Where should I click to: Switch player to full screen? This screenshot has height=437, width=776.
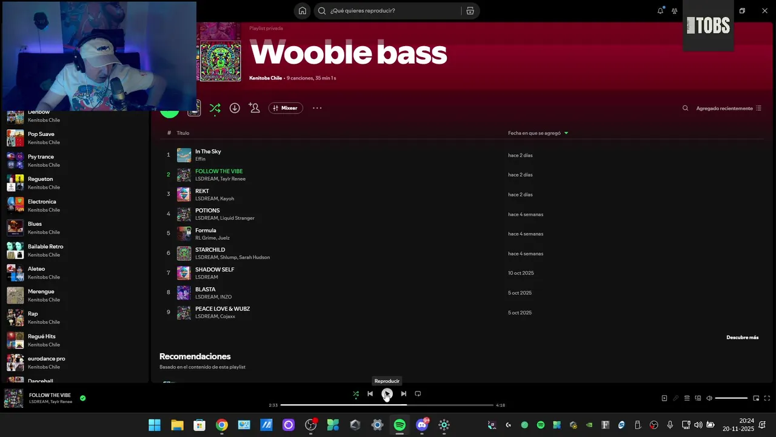point(767,398)
